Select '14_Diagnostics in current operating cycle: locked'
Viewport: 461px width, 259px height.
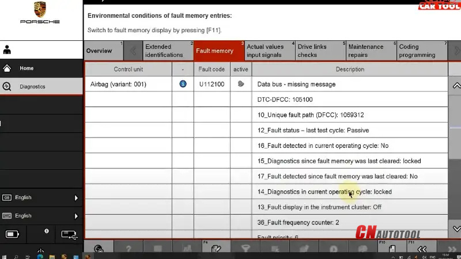350,192
